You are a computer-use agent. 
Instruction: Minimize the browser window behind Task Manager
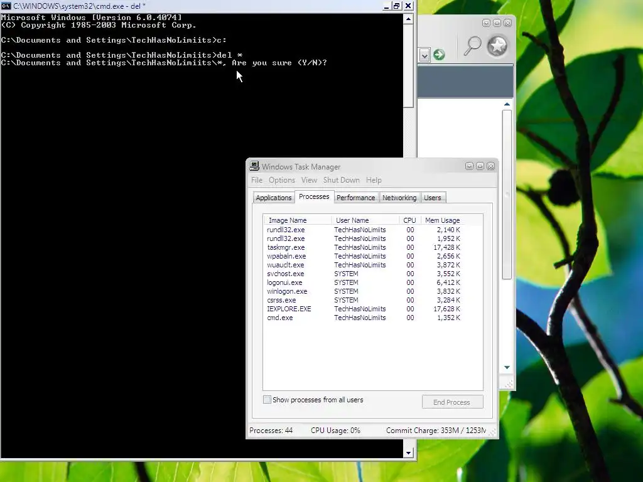(486, 23)
